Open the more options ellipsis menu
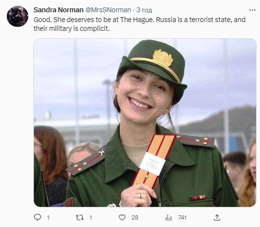The image size is (260, 227). 252,10
